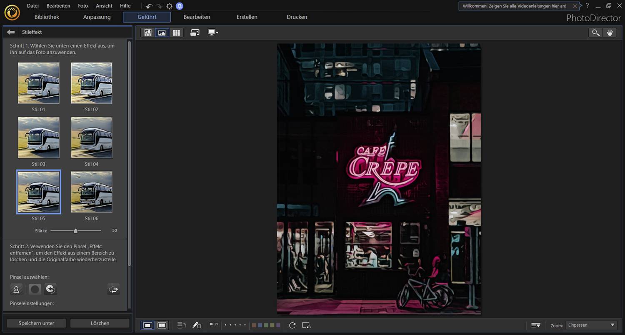Open notifications via the blue bell icon

click(x=179, y=6)
